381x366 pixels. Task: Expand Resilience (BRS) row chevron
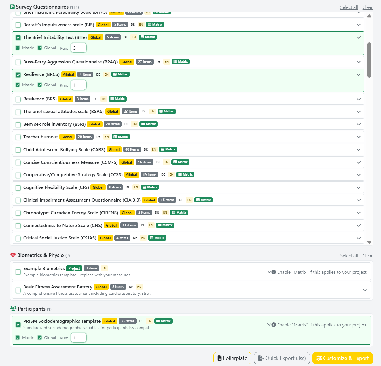tap(359, 99)
